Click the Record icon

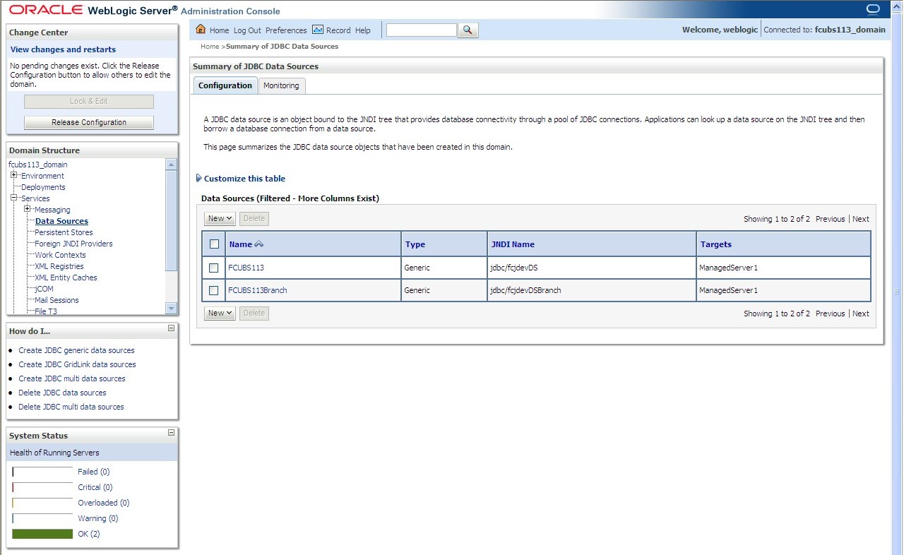tap(318, 30)
